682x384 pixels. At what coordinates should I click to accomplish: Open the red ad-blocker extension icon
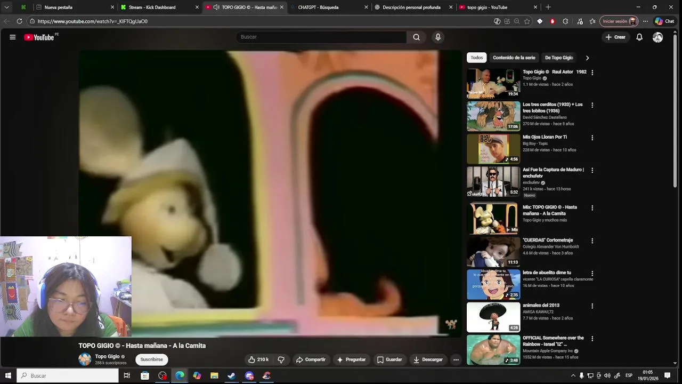point(553,21)
